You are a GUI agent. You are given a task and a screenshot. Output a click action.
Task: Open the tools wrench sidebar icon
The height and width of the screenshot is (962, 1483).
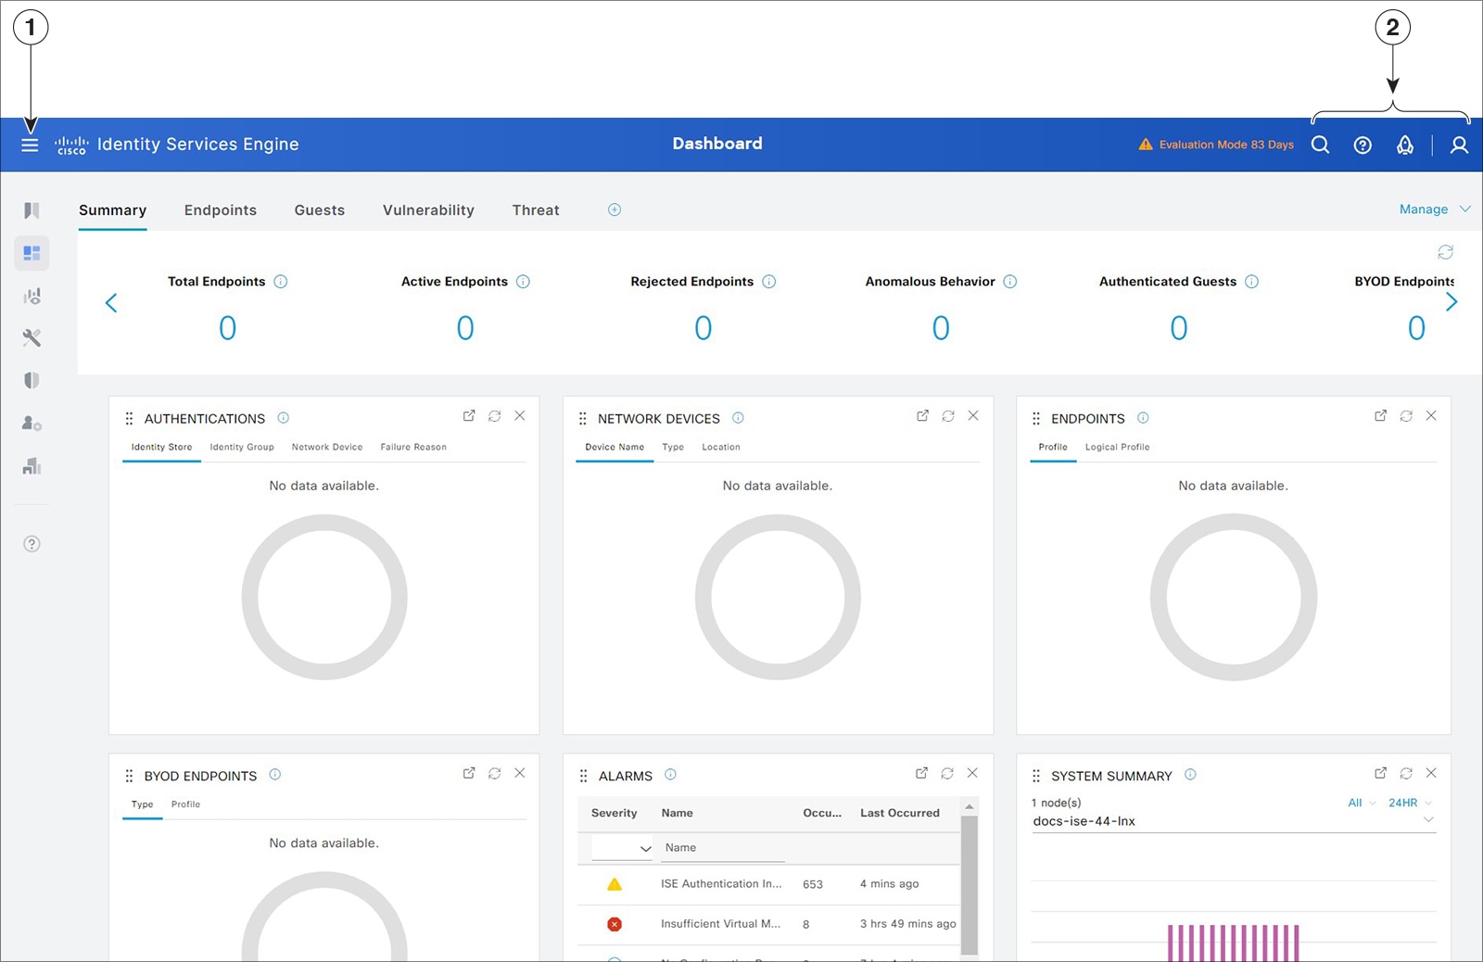(32, 337)
